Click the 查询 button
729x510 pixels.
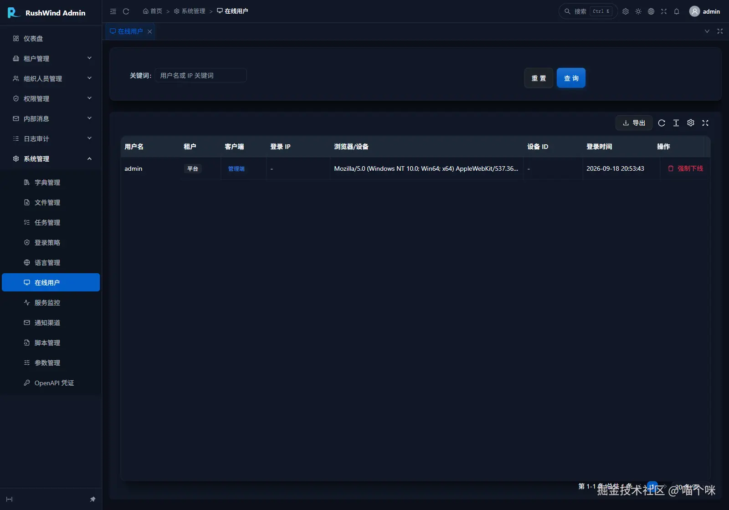click(x=571, y=78)
